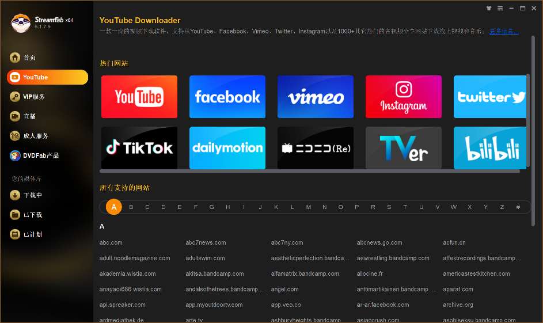Filter supported sites by # symbol

coord(518,207)
